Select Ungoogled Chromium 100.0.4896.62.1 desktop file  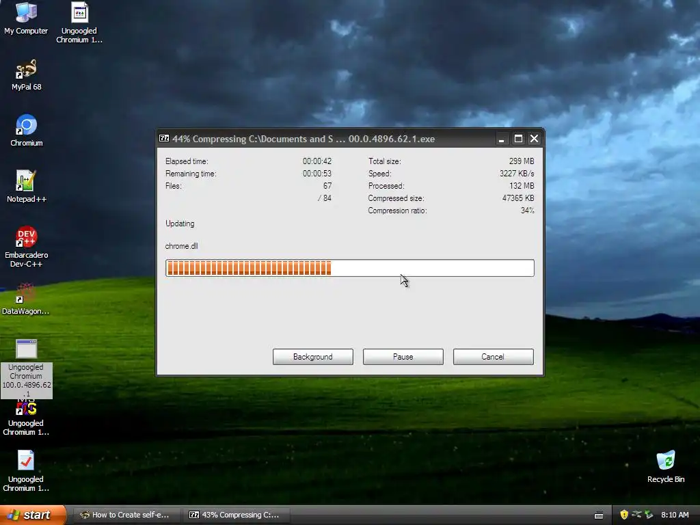(27, 368)
